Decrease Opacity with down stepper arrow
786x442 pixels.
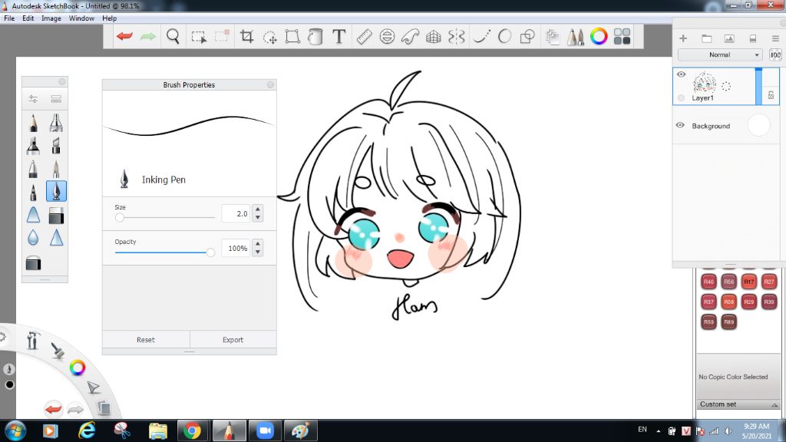click(x=258, y=252)
